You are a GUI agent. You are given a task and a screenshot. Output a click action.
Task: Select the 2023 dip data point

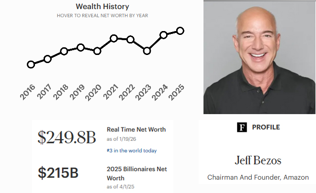pyautogui.click(x=147, y=51)
